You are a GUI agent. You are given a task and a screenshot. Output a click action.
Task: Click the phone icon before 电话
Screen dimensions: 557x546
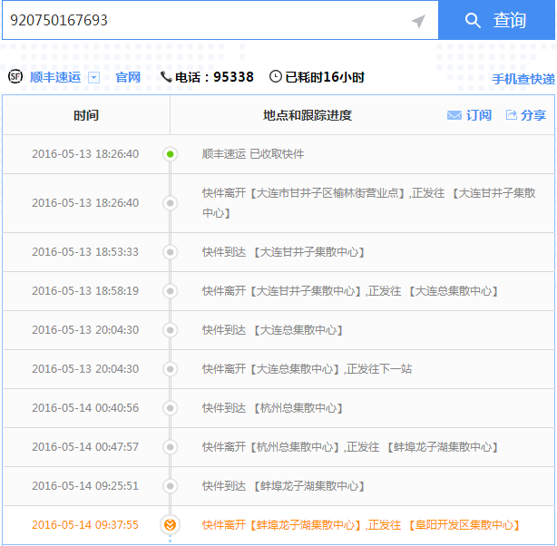pos(166,77)
